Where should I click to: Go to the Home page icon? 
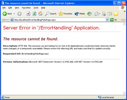coord(40,14)
